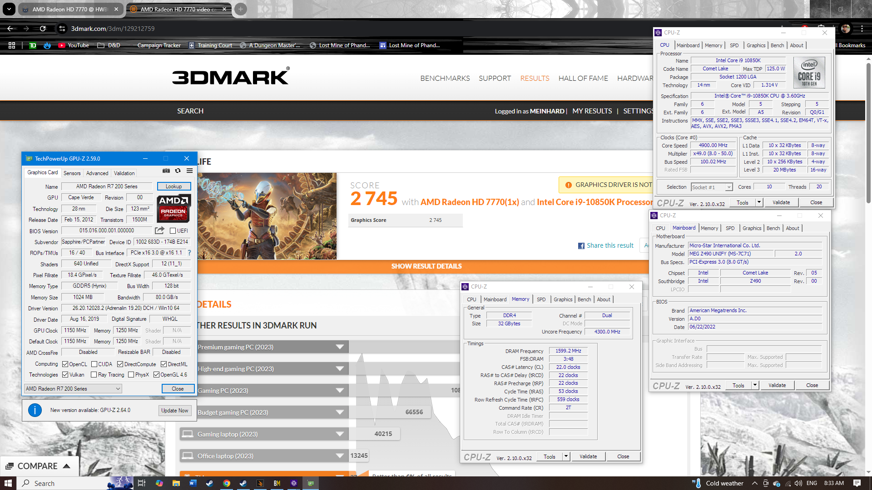Image resolution: width=872 pixels, height=490 pixels.
Task: Expand the Premium gaming PC (2023) row
Action: (x=339, y=347)
